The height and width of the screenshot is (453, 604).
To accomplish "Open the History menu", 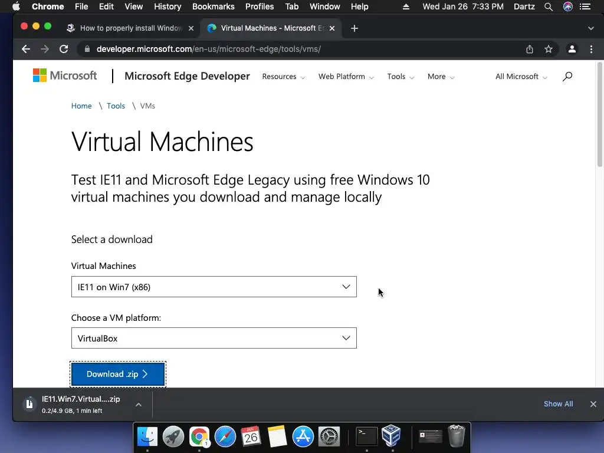I will click(168, 6).
